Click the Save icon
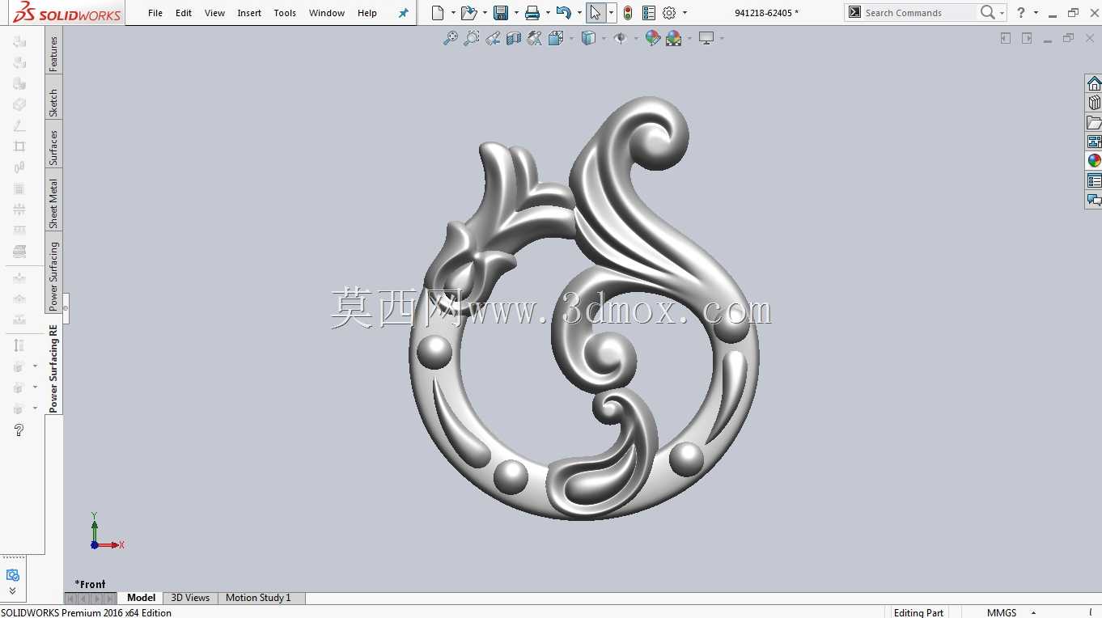This screenshot has width=1102, height=618. tap(501, 13)
